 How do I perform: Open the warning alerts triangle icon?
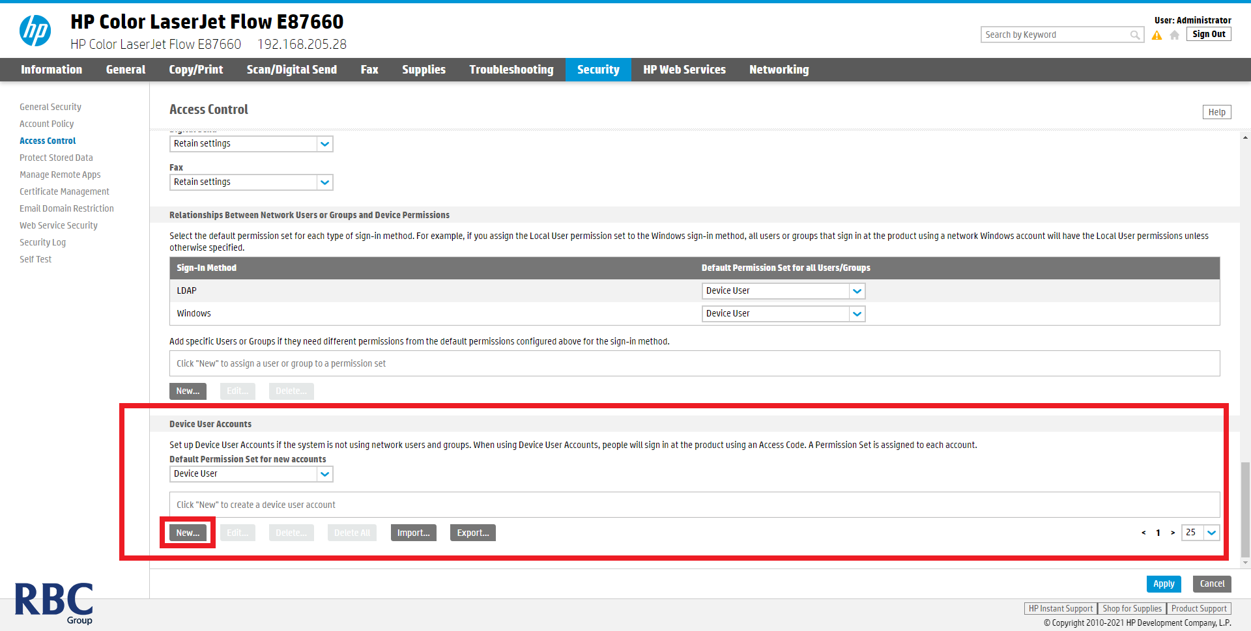tap(1157, 35)
